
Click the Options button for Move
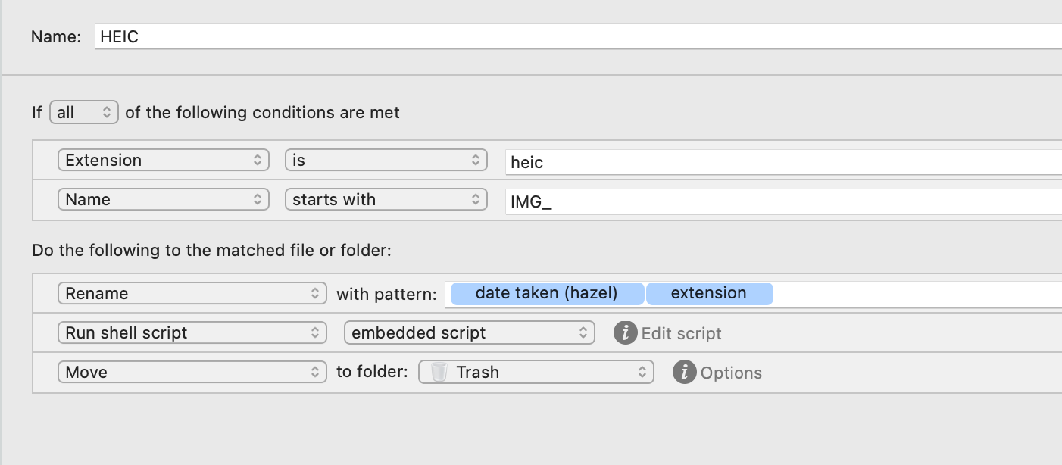[x=731, y=373]
